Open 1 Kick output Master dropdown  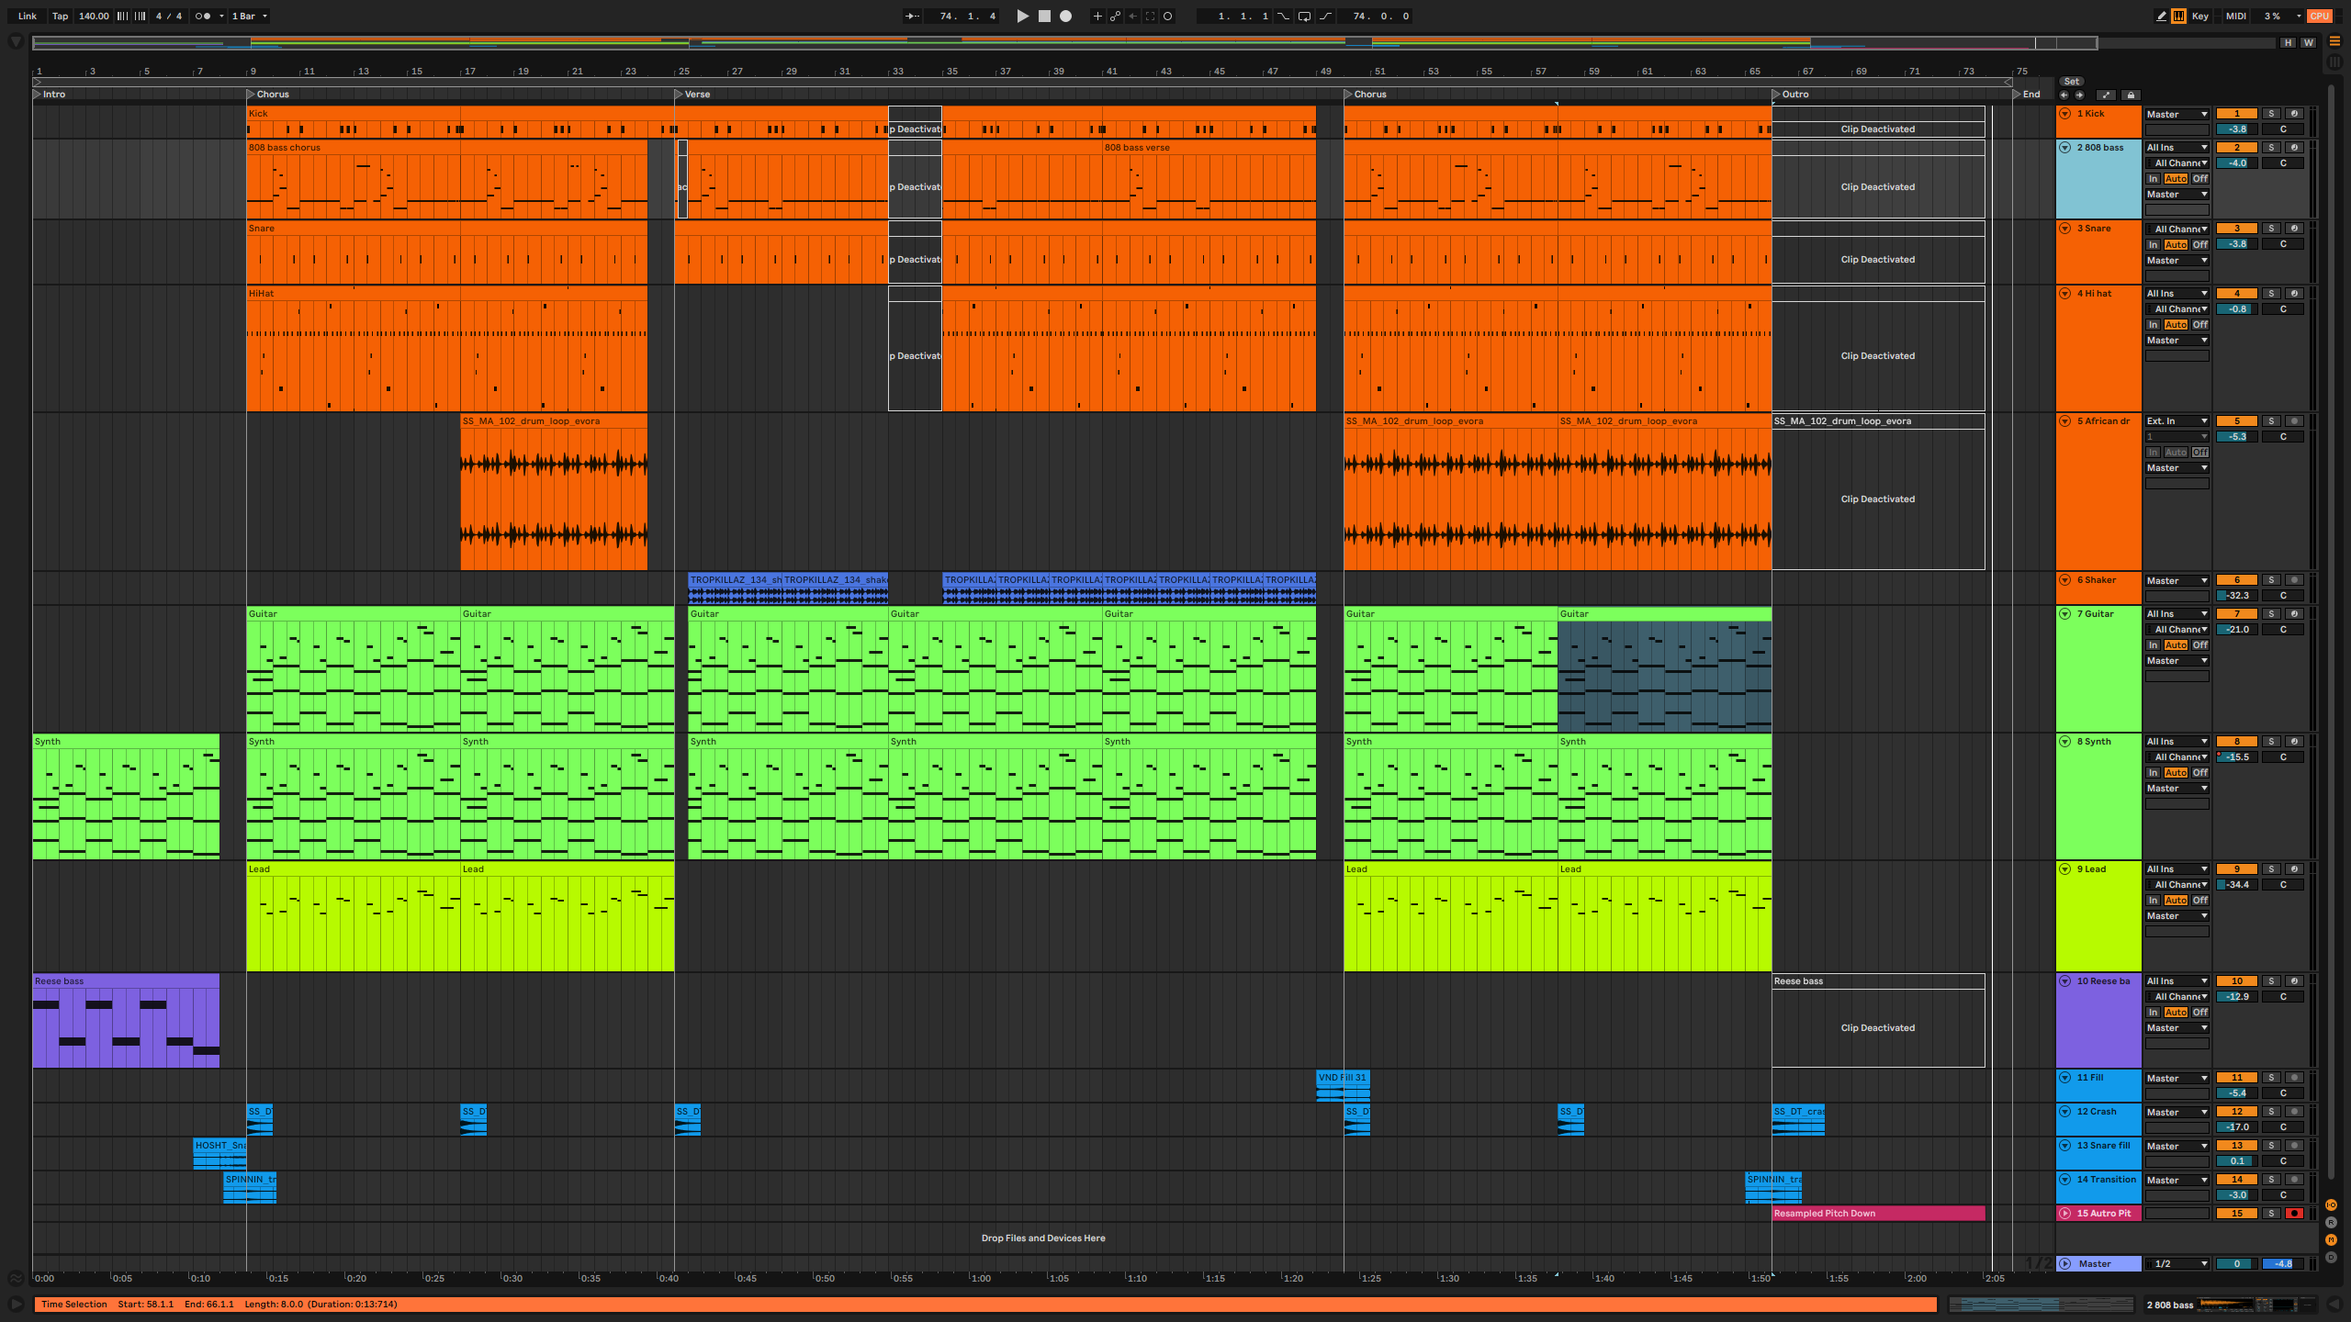2177,114
